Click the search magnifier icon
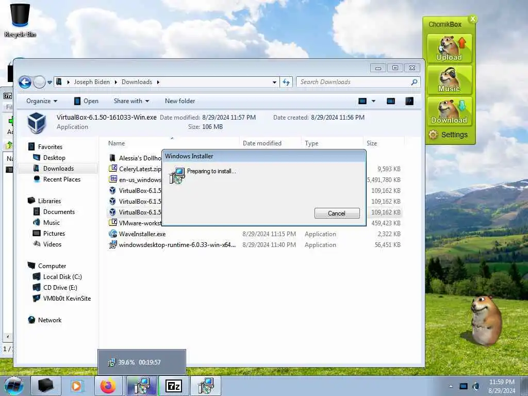528x396 pixels. (414, 82)
